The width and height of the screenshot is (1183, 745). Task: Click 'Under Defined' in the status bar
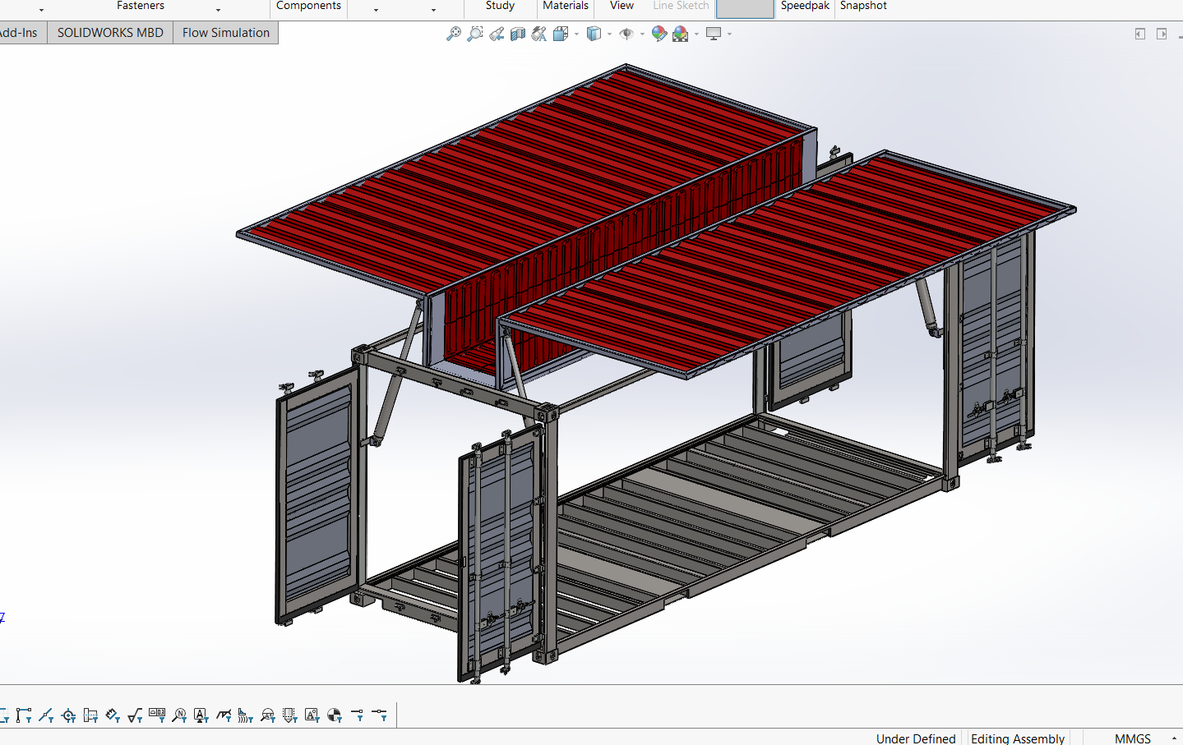click(x=916, y=738)
